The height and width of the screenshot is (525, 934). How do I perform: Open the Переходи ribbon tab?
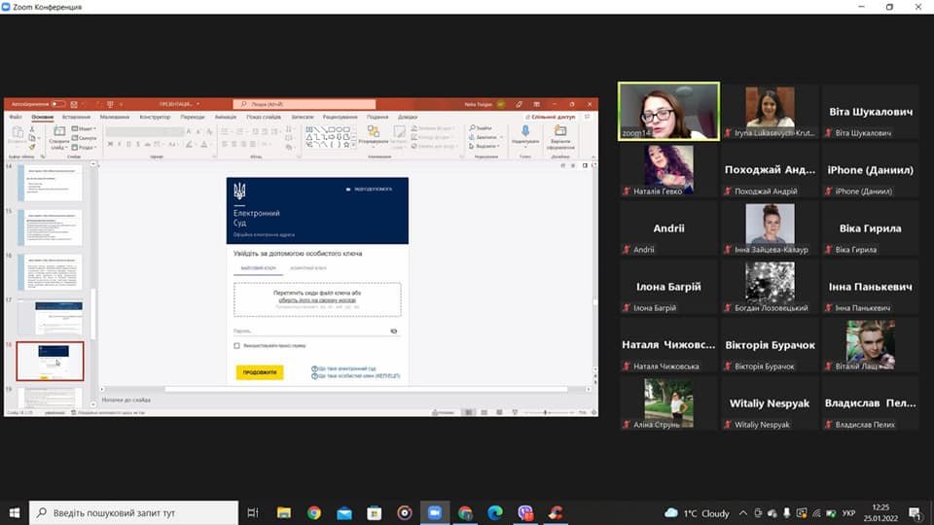tap(193, 117)
